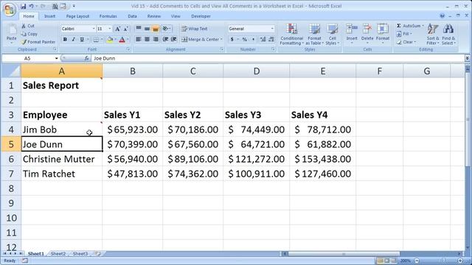472x265 pixels.
Task: Open Sort & Filter menu
Action: [x=433, y=35]
